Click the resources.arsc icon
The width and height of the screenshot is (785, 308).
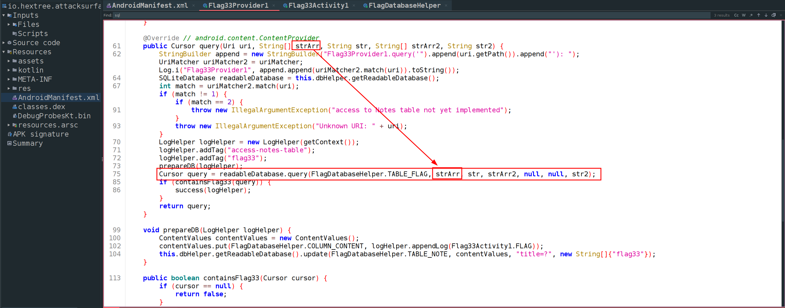coord(15,125)
